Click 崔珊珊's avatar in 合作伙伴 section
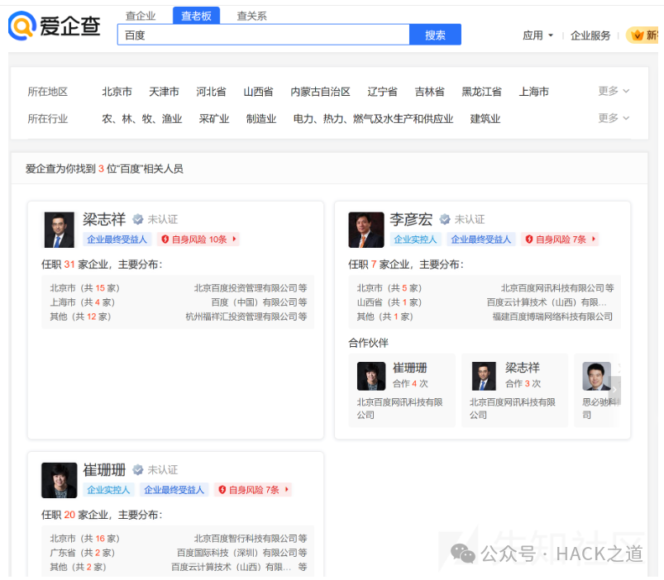664x580 pixels. [x=370, y=375]
